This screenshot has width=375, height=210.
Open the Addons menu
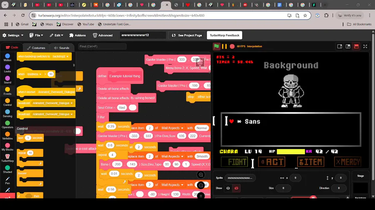pyautogui.click(x=77, y=35)
